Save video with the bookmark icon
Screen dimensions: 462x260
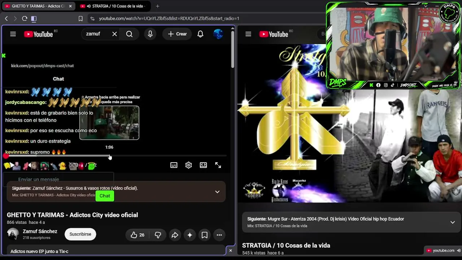pos(205,235)
